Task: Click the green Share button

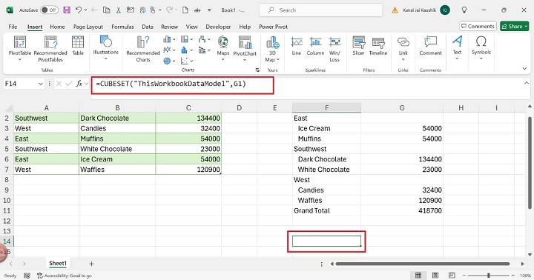Action: click(x=515, y=26)
